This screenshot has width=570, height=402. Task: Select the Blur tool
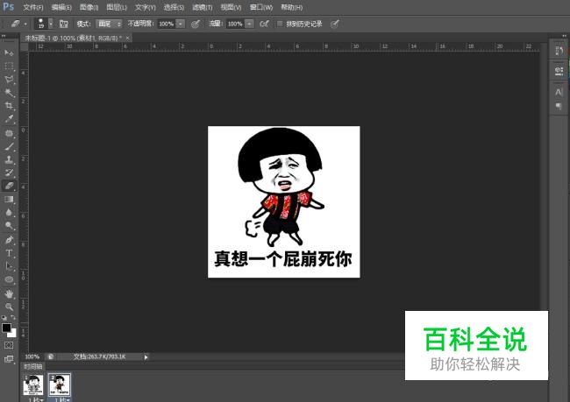9,212
